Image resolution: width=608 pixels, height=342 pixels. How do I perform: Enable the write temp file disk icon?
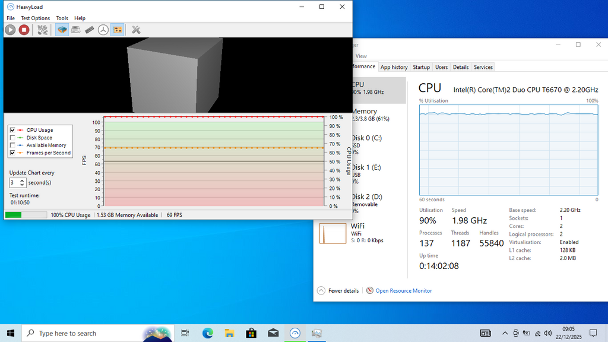click(x=76, y=30)
